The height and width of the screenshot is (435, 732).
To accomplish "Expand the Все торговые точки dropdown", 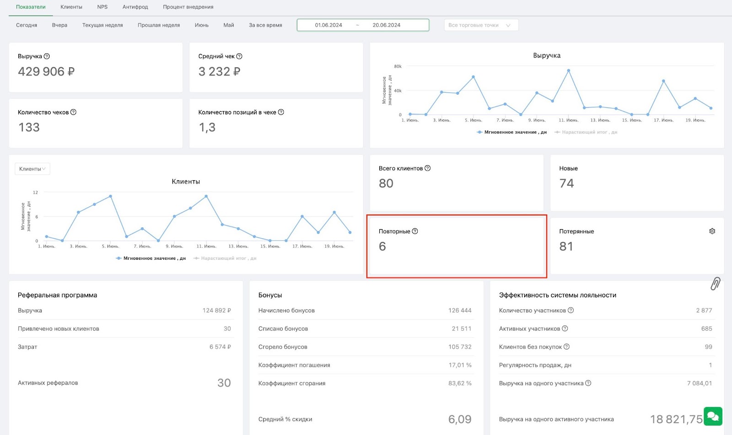I will (481, 25).
